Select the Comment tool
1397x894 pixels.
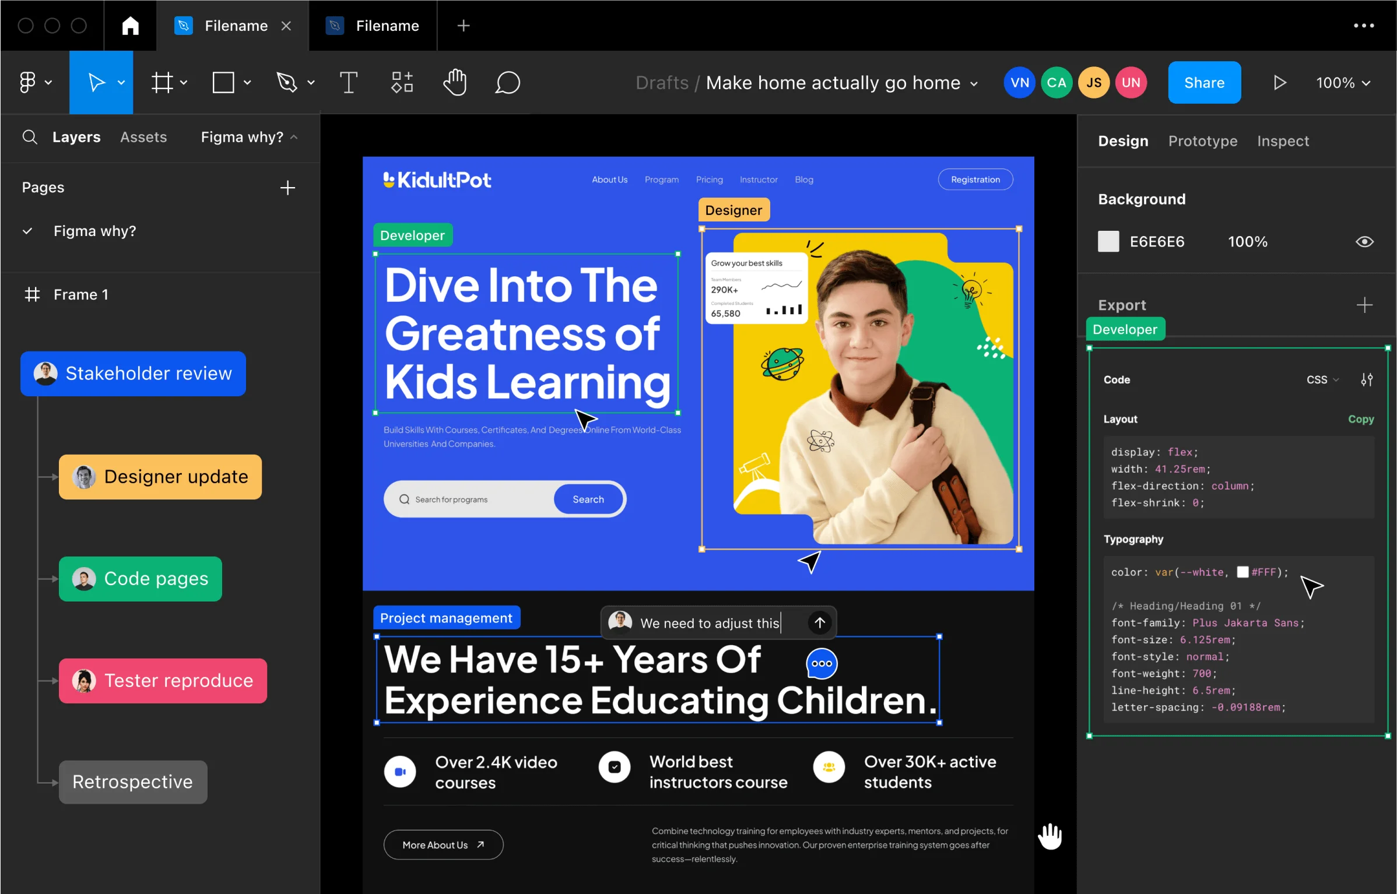pyautogui.click(x=507, y=83)
